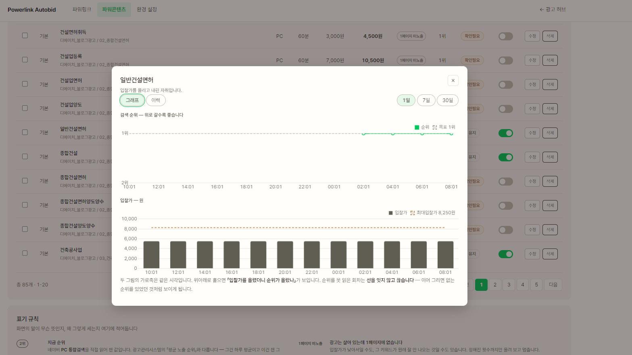The height and width of the screenshot is (355, 632).
Task: Close the 일반건설면허 dialog
Action: coord(453,80)
